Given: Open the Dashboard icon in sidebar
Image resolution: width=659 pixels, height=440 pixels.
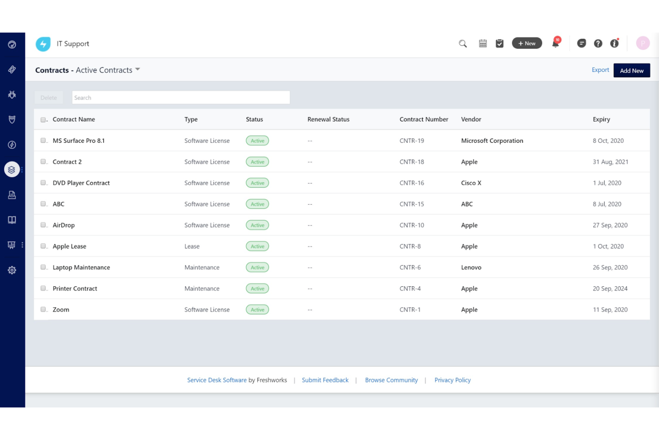Looking at the screenshot, I should [12, 45].
